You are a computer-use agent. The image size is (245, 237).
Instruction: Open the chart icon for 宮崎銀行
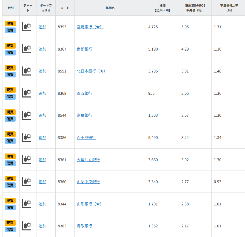pos(27,27)
